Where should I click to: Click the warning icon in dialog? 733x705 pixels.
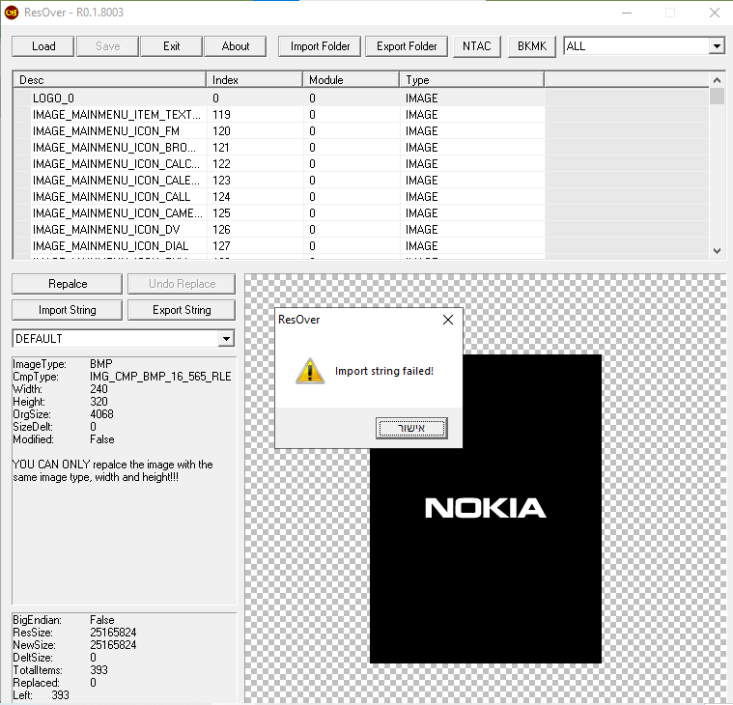point(310,371)
